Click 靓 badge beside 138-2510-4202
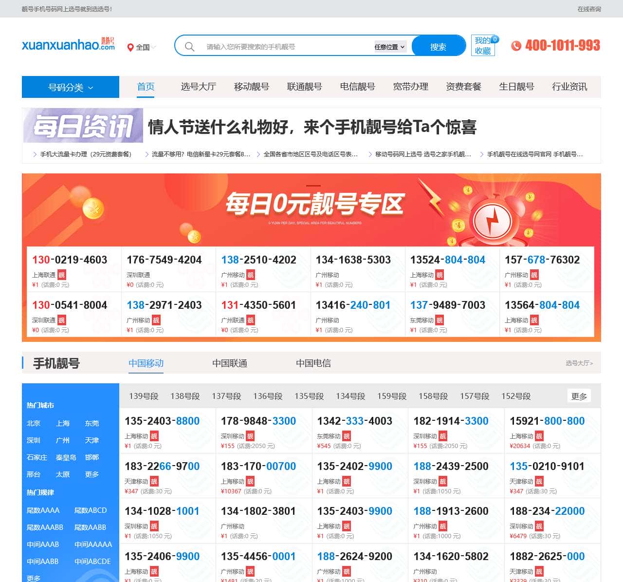The width and height of the screenshot is (623, 582). (250, 275)
